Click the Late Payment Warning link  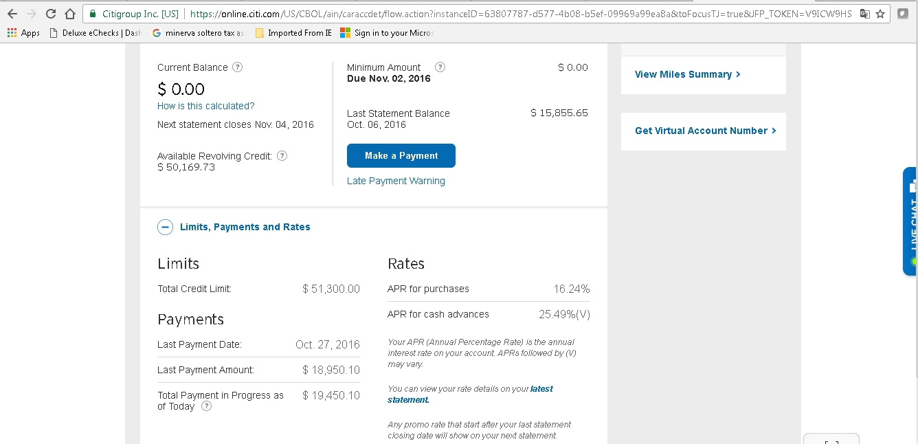tap(396, 181)
